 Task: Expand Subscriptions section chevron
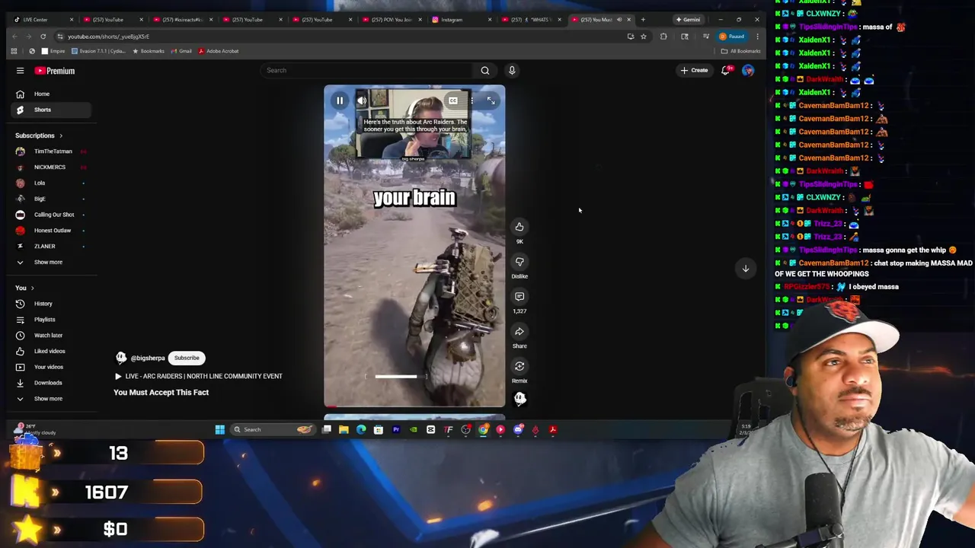coord(61,135)
